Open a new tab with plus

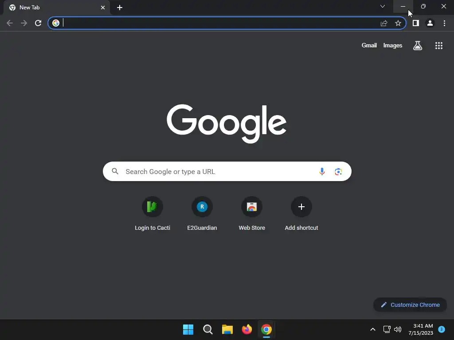[x=120, y=8]
